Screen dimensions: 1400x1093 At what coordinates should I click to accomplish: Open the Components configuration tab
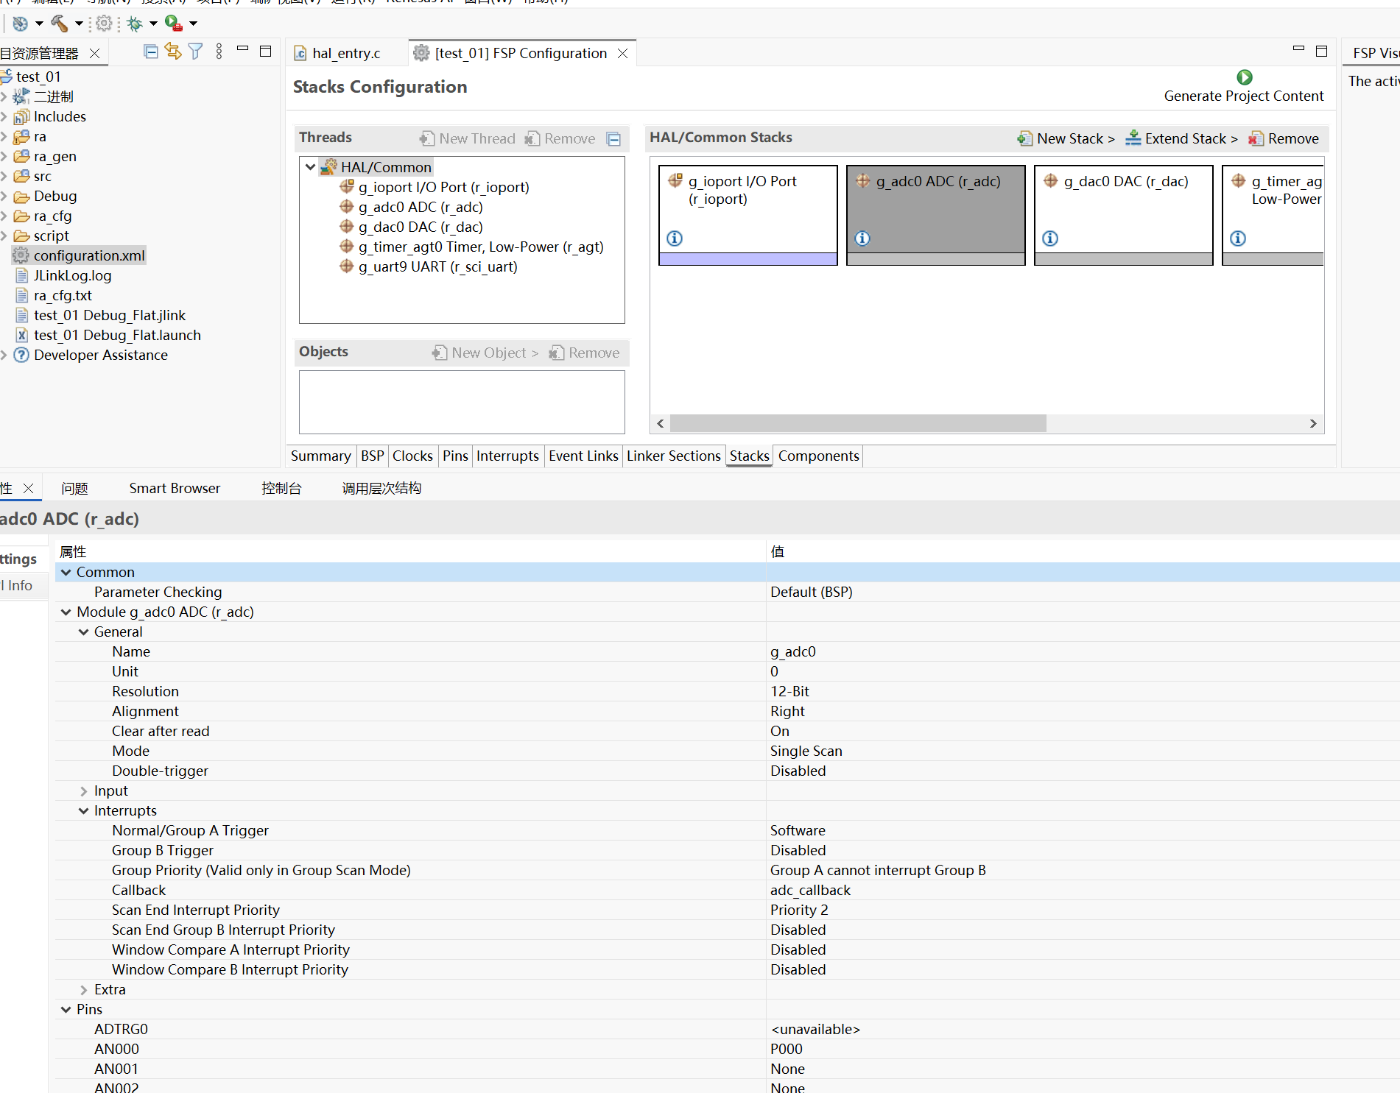tap(818, 456)
